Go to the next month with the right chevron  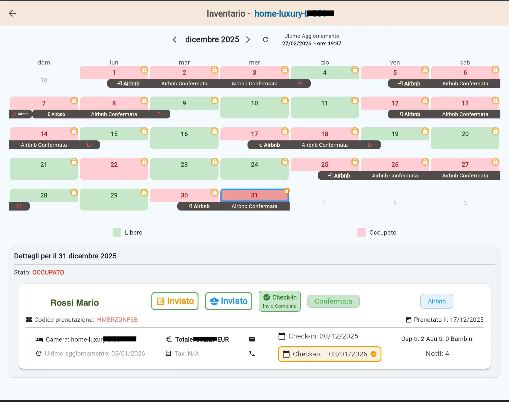pyautogui.click(x=248, y=40)
